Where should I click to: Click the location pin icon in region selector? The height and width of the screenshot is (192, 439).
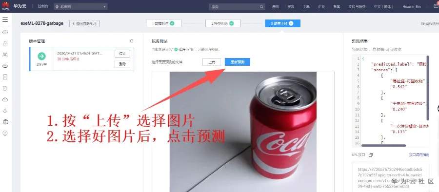point(57,7)
